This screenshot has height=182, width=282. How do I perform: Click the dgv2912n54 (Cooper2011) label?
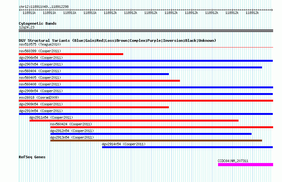click(72, 131)
